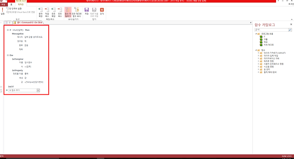Click the Macro Tools (매크로 도구) contextual tab
Screen dimensions: 294x159
[x=21, y=1]
